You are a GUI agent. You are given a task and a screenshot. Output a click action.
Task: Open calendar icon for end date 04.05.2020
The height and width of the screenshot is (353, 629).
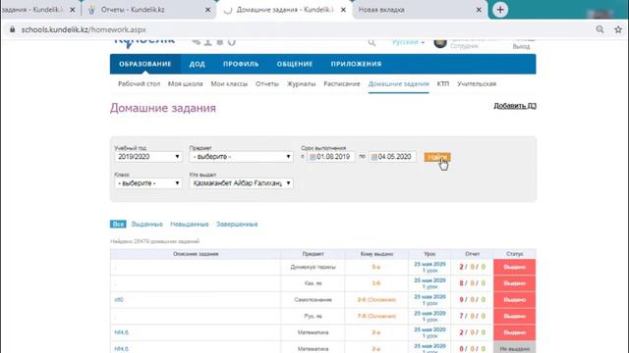373,157
